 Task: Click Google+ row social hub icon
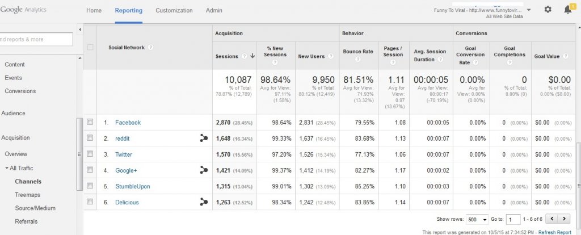[204, 170]
